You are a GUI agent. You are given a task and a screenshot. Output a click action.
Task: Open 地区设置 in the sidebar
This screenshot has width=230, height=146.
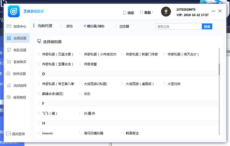click(16, 50)
